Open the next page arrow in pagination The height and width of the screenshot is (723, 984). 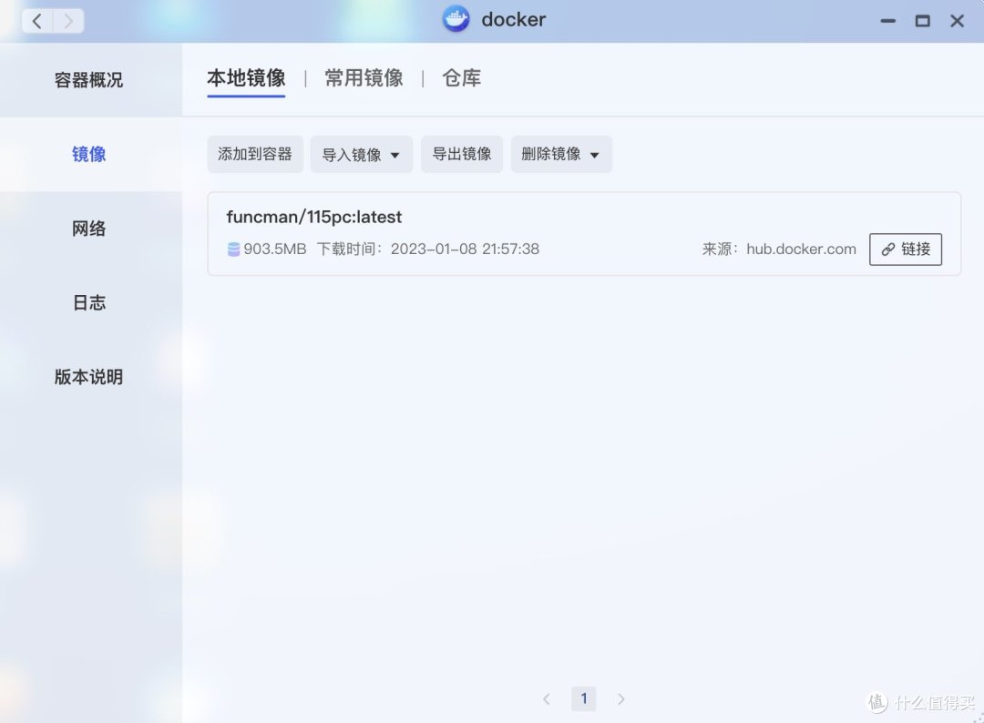[x=620, y=698]
